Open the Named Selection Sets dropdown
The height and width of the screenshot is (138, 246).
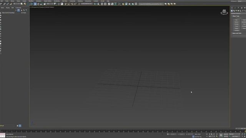click(87, 4)
